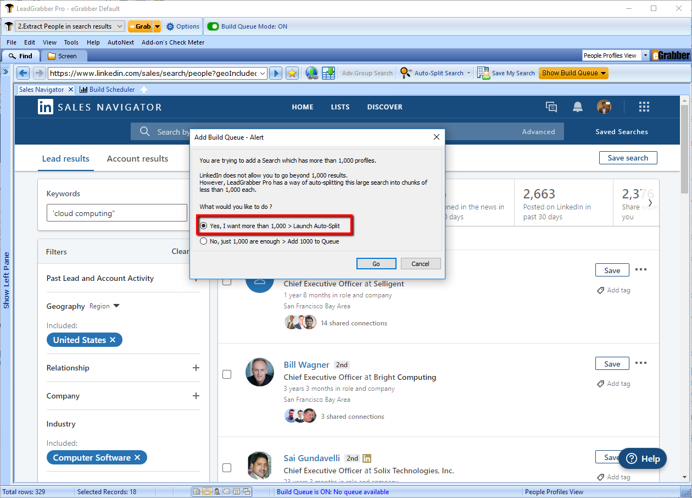Click the Keywords input field

coord(116,213)
